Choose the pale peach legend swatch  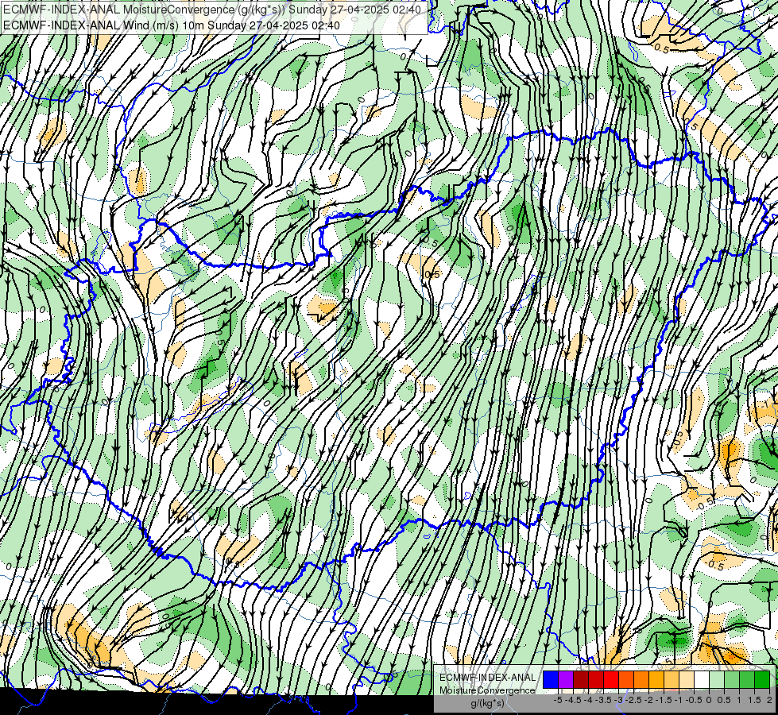[x=687, y=679]
